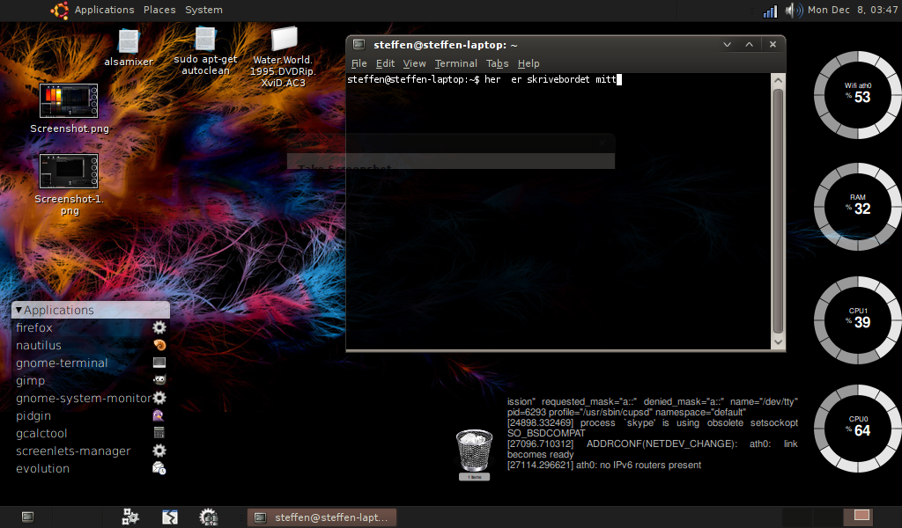Click the trash bin icon on desktop
The width and height of the screenshot is (902, 528).
click(474, 451)
